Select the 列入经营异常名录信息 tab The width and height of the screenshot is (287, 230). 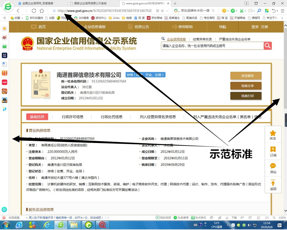coord(158,117)
